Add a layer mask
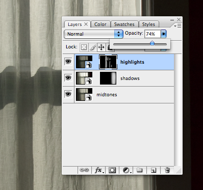This screenshot has width=203, height=190. pyautogui.click(x=112, y=170)
